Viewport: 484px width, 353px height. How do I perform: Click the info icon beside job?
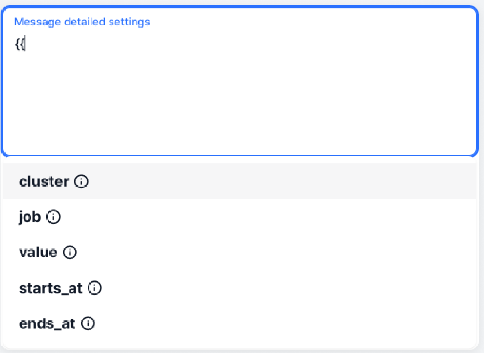(x=54, y=217)
